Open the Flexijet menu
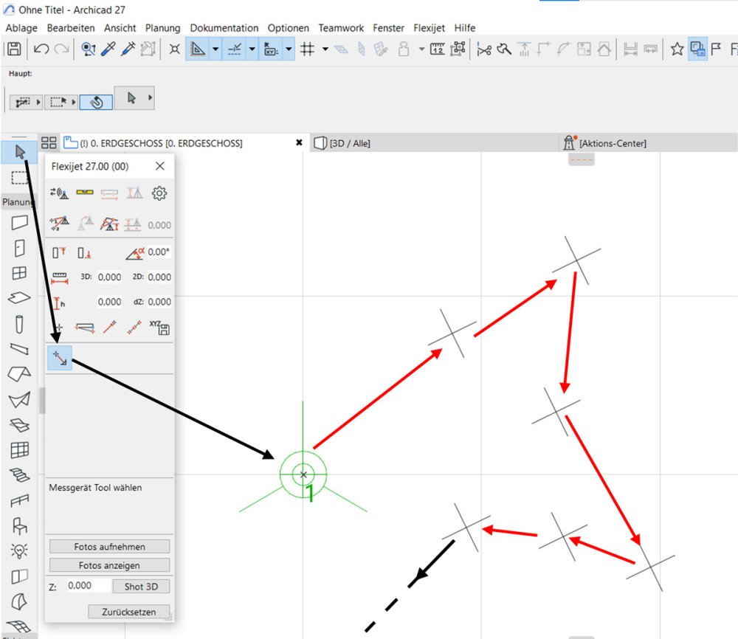 click(429, 28)
